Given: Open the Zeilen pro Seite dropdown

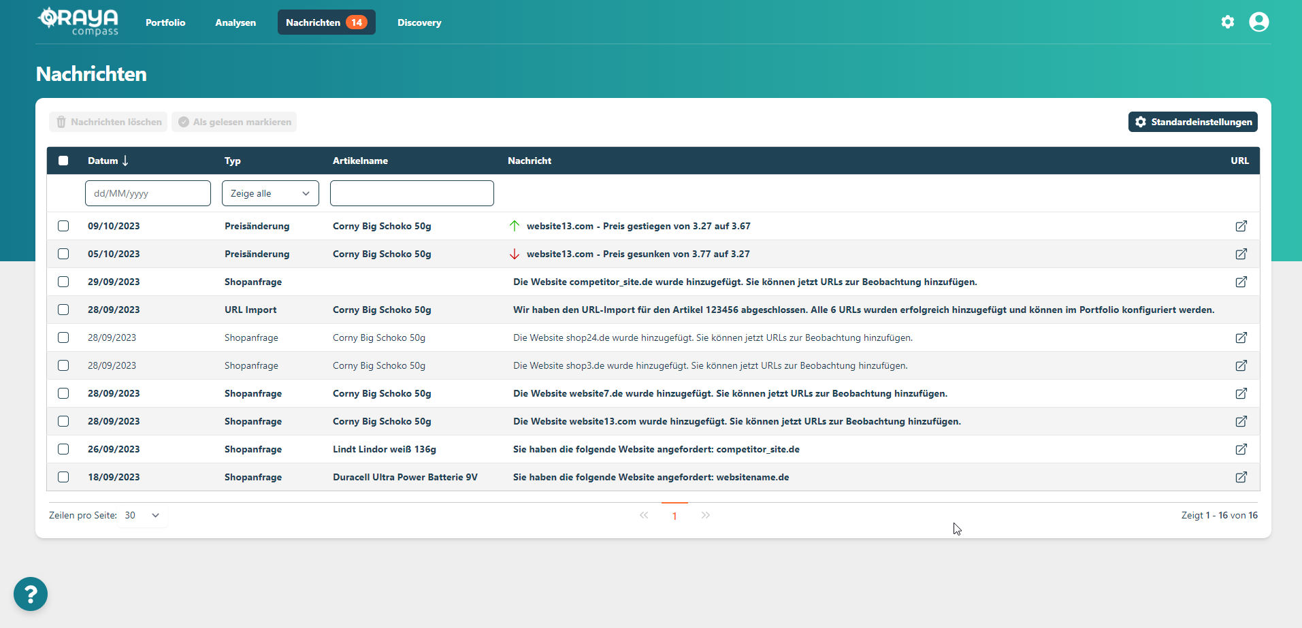Looking at the screenshot, I should [x=142, y=515].
